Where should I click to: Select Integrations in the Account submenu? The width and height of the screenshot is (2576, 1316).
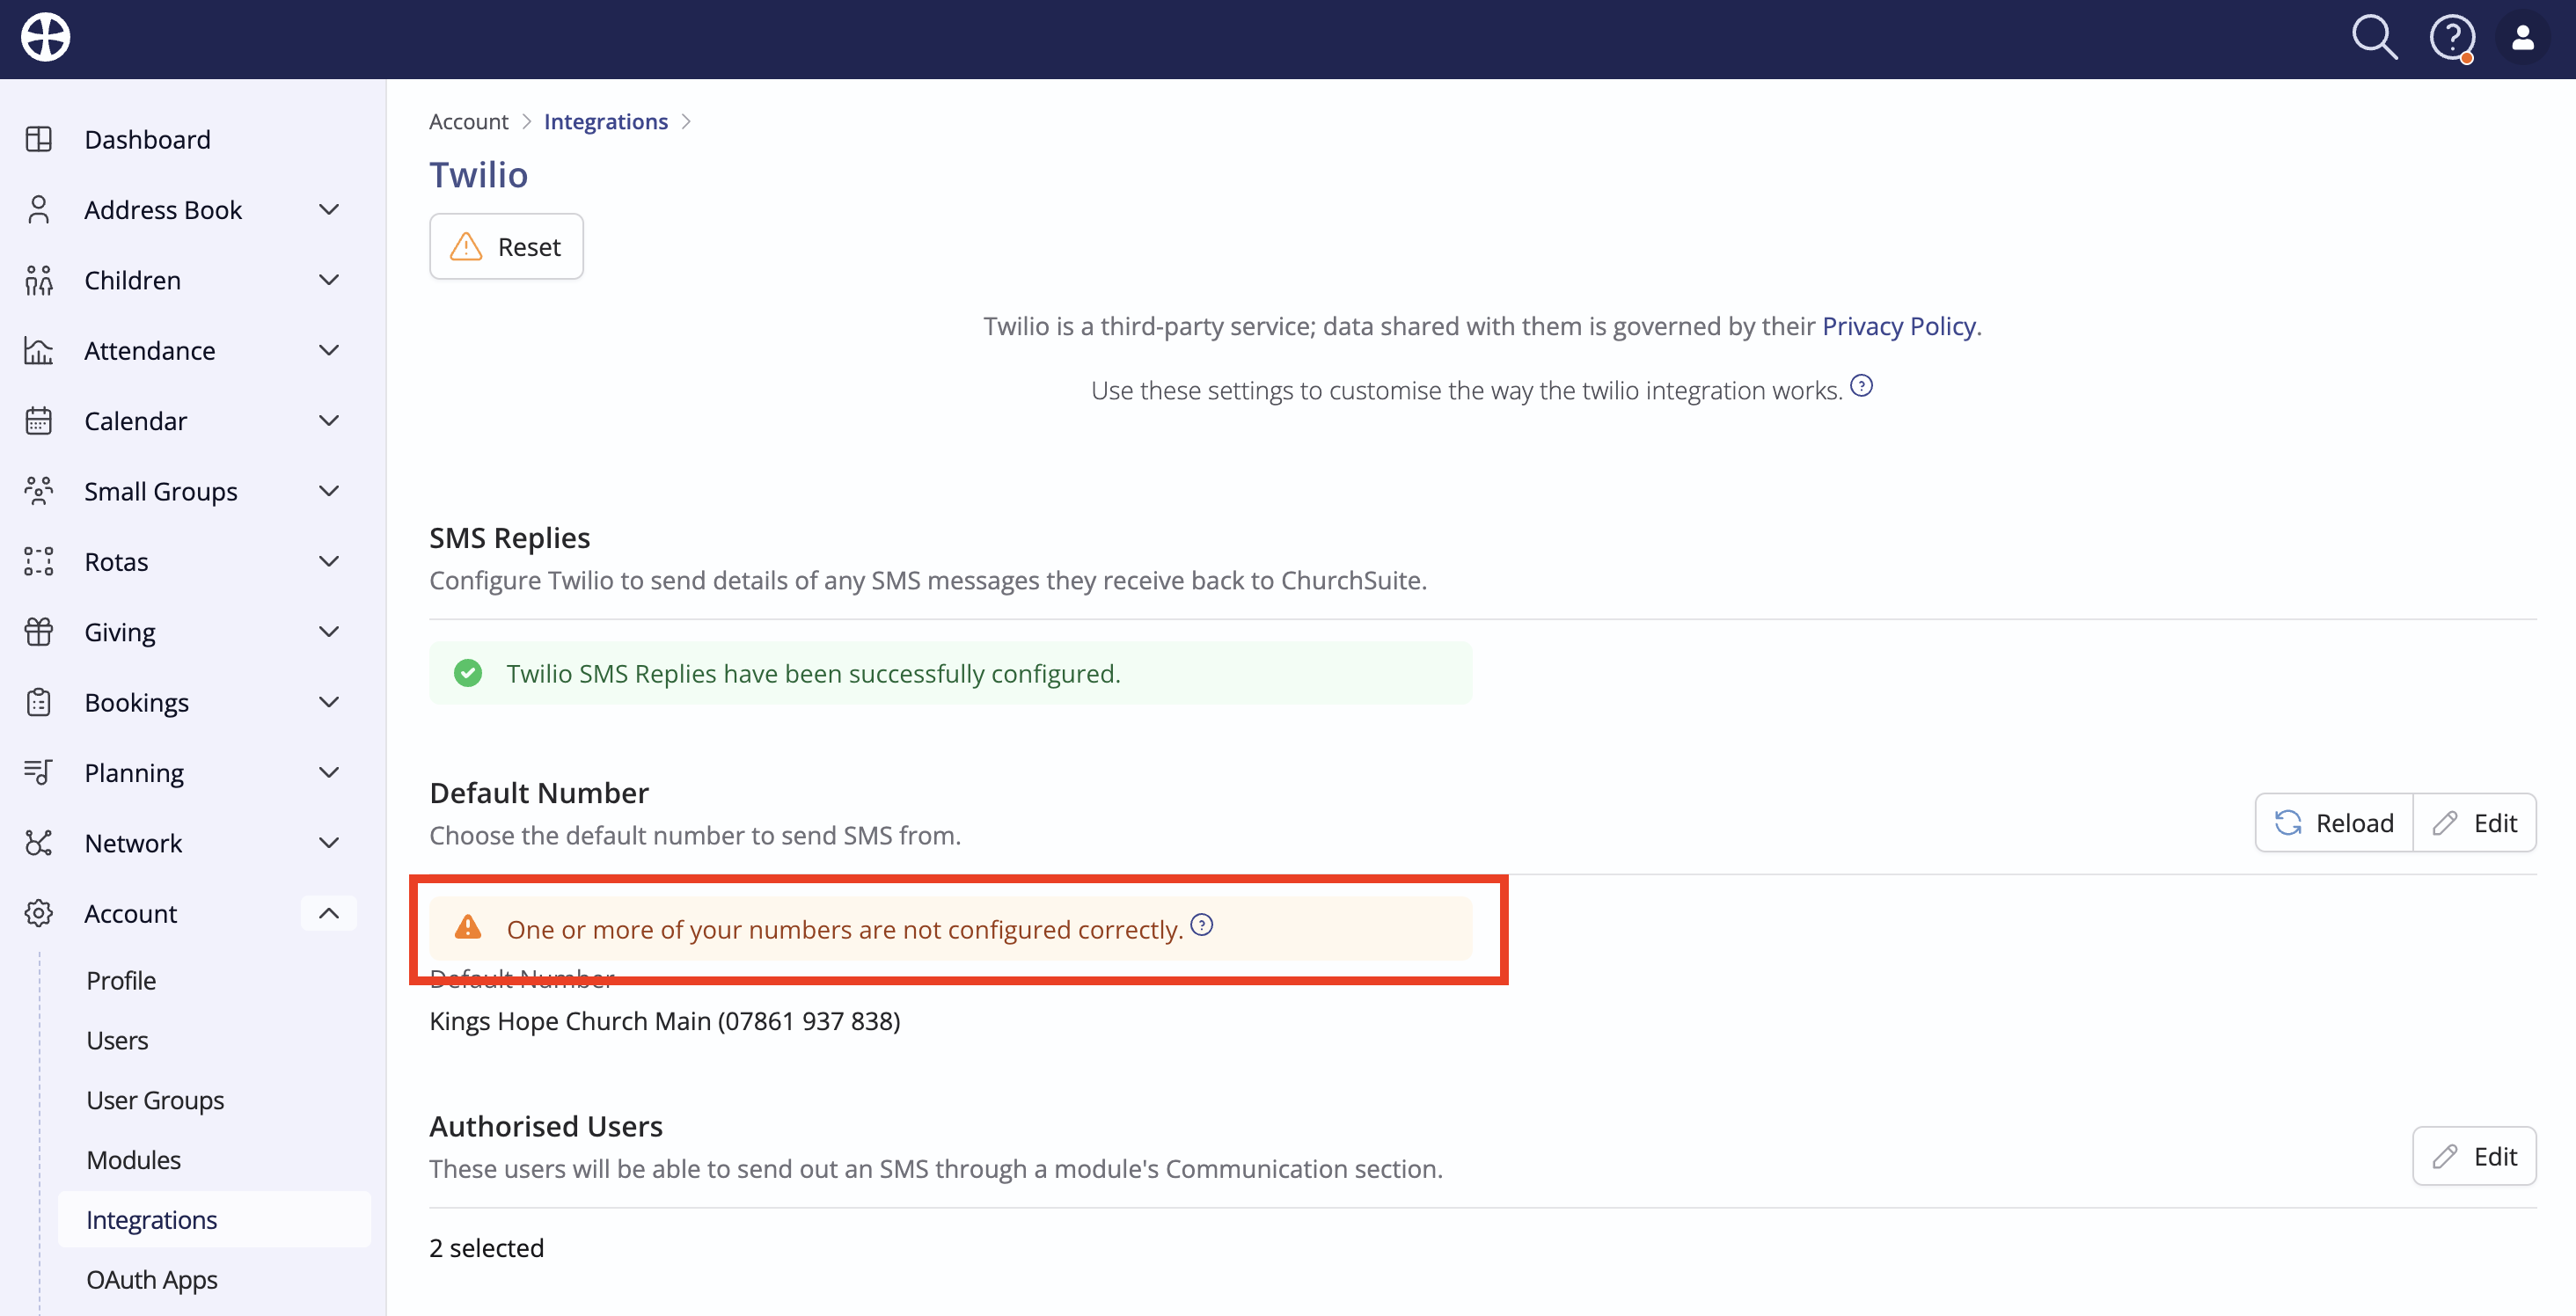[x=214, y=1219]
